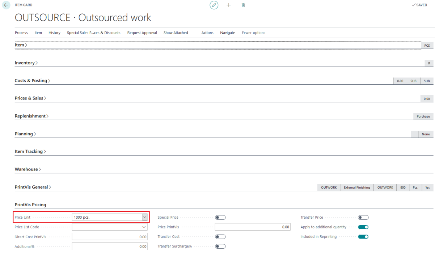This screenshot has height=253, width=435.
Task: Click Fewer options link
Action: click(254, 33)
